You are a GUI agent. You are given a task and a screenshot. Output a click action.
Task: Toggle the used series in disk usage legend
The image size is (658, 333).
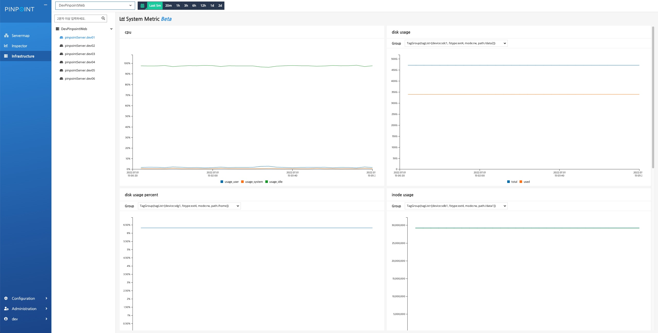coord(526,182)
